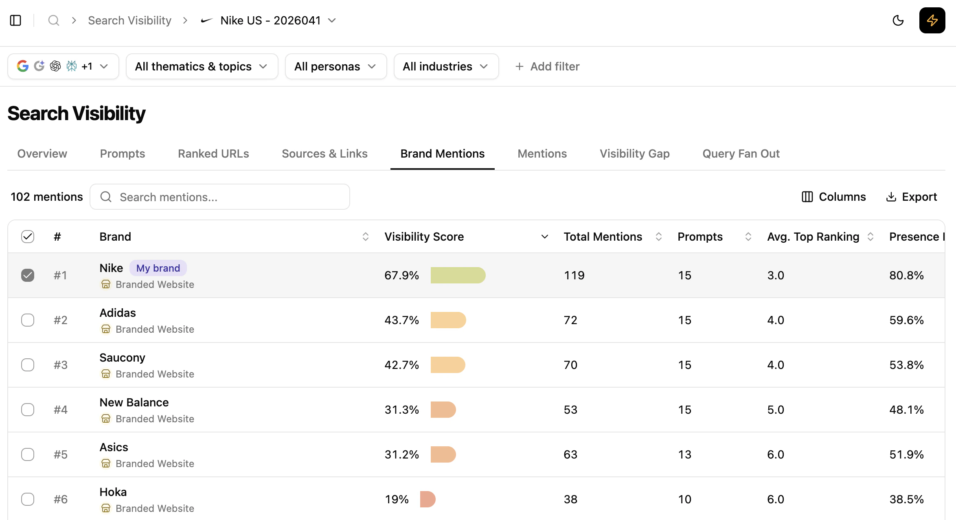Click Nike's green visibility score bar
Viewport: 956px width, 520px height.
458,275
